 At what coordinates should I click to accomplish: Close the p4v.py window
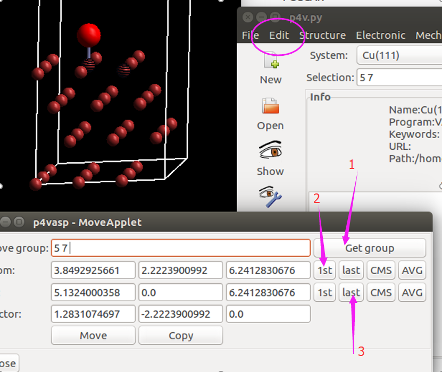tap(248, 16)
